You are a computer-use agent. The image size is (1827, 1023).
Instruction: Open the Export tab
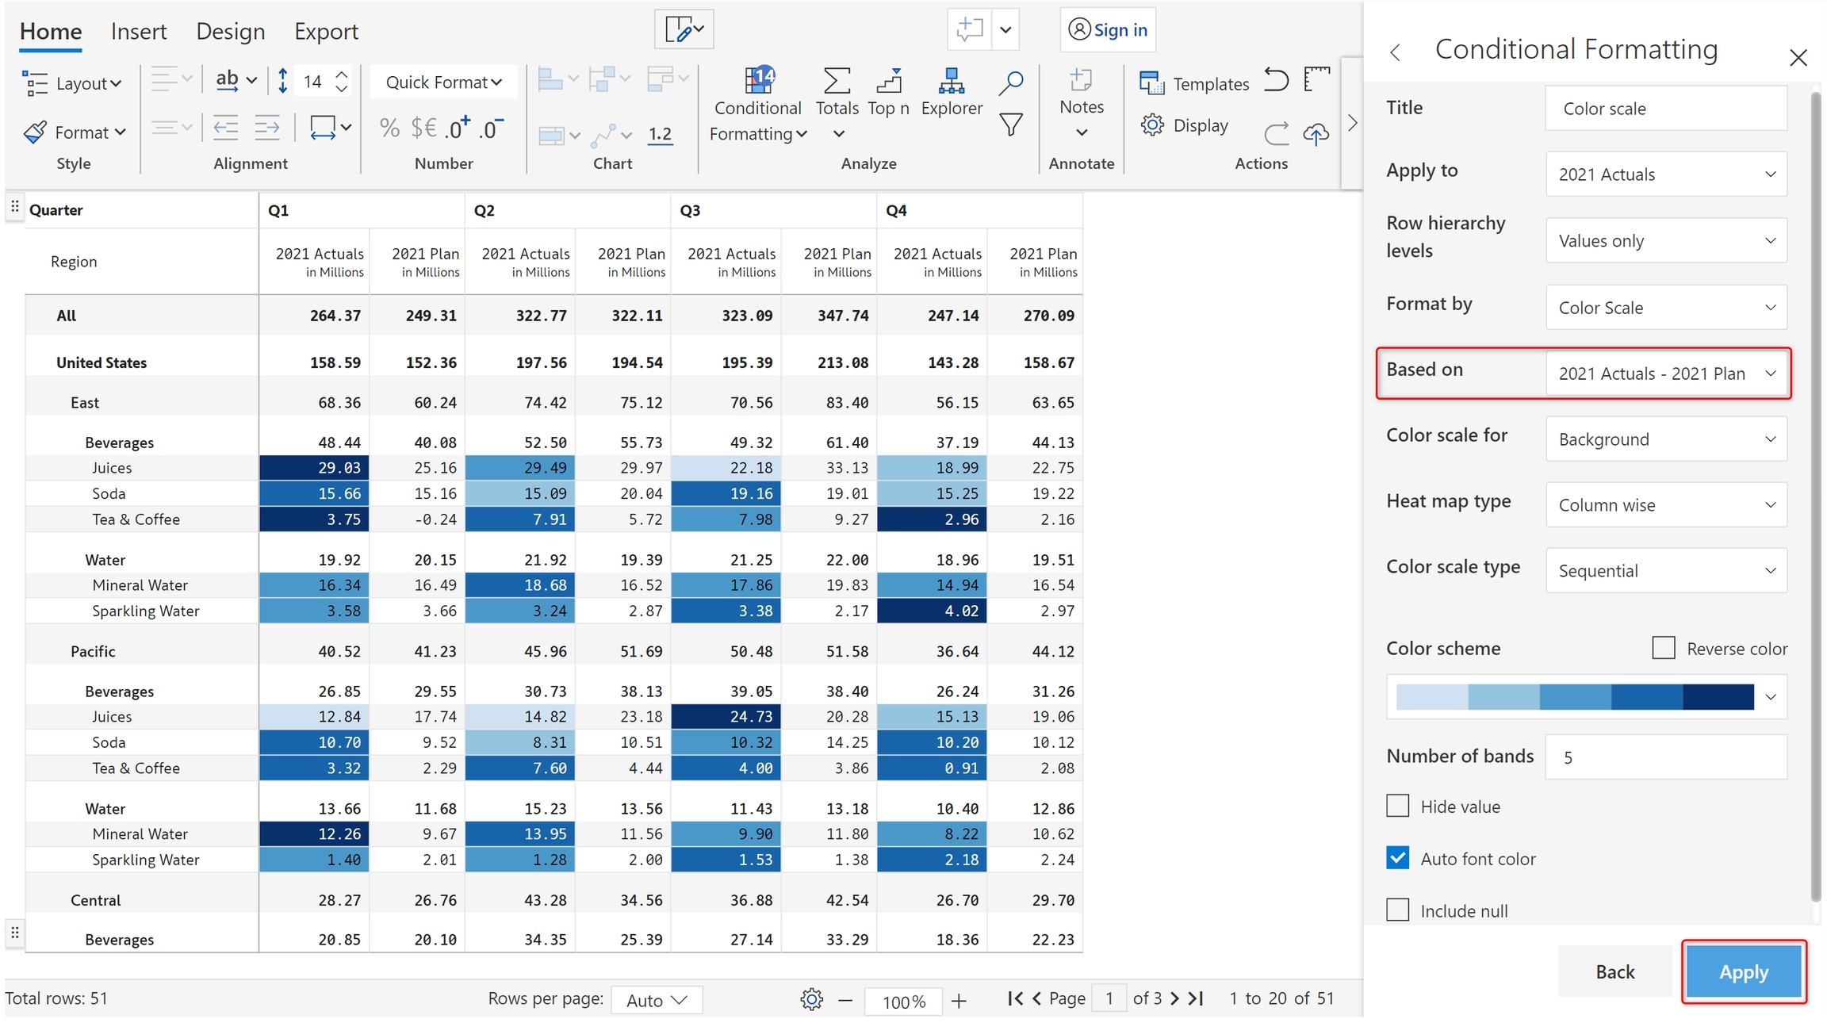(326, 32)
